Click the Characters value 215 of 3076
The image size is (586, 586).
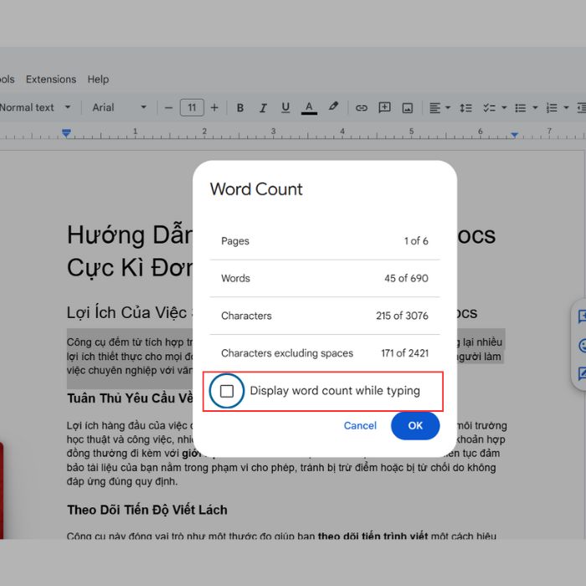pyautogui.click(x=402, y=316)
